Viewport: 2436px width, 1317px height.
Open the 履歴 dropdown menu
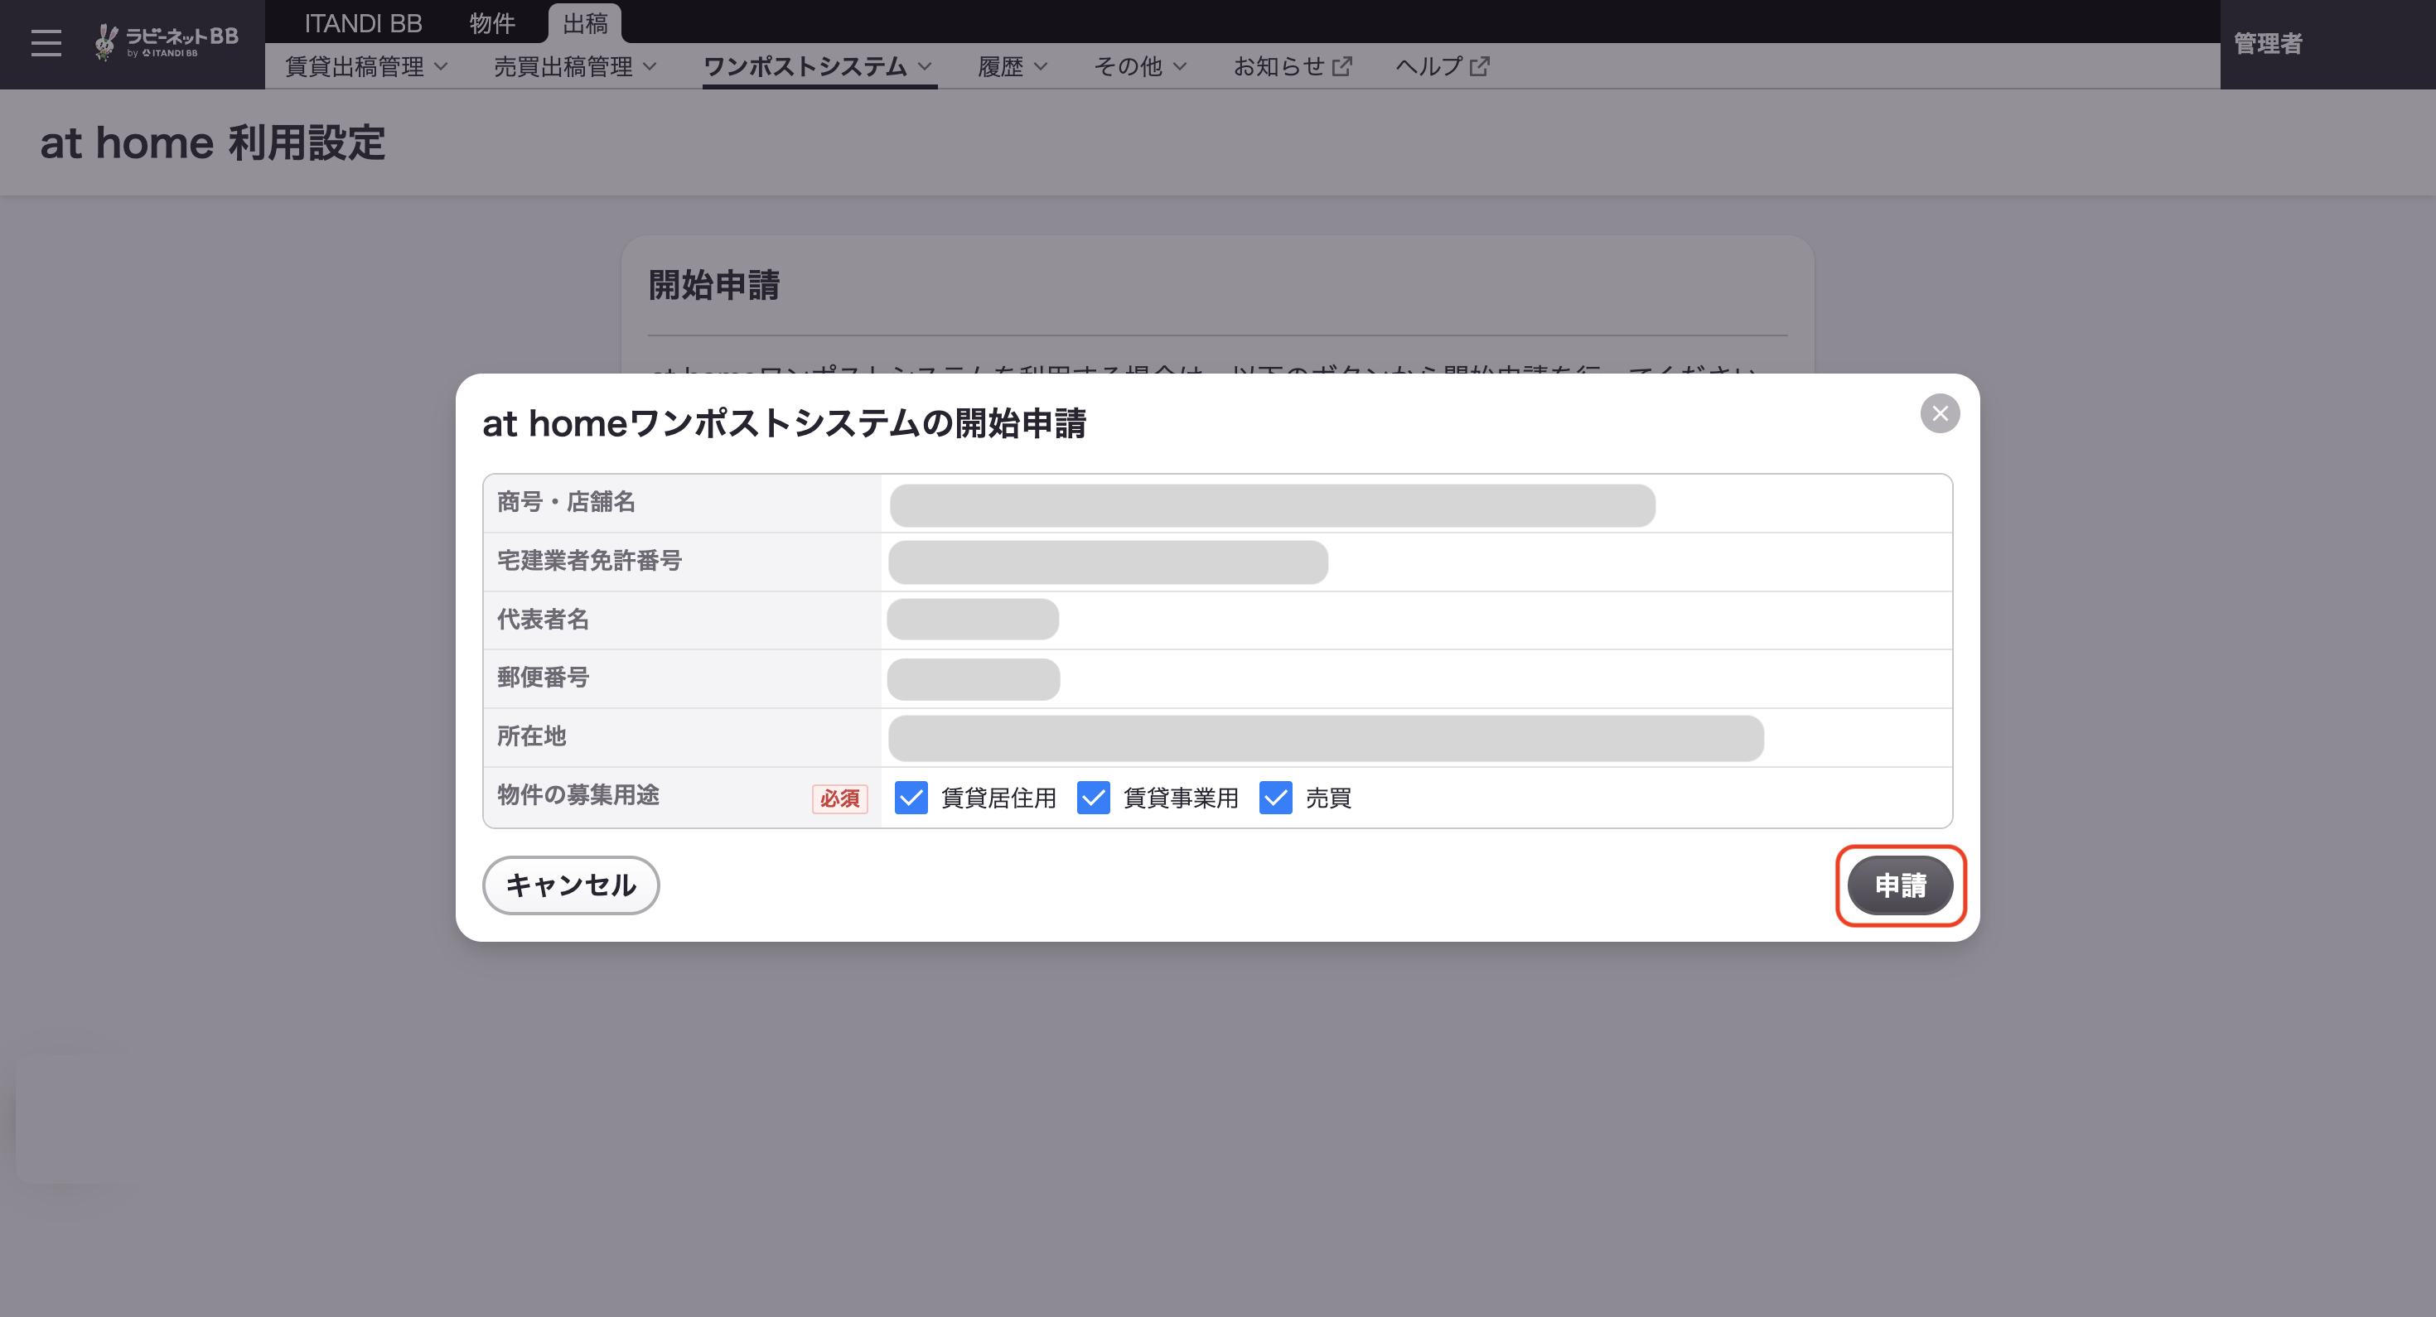[x=1013, y=66]
